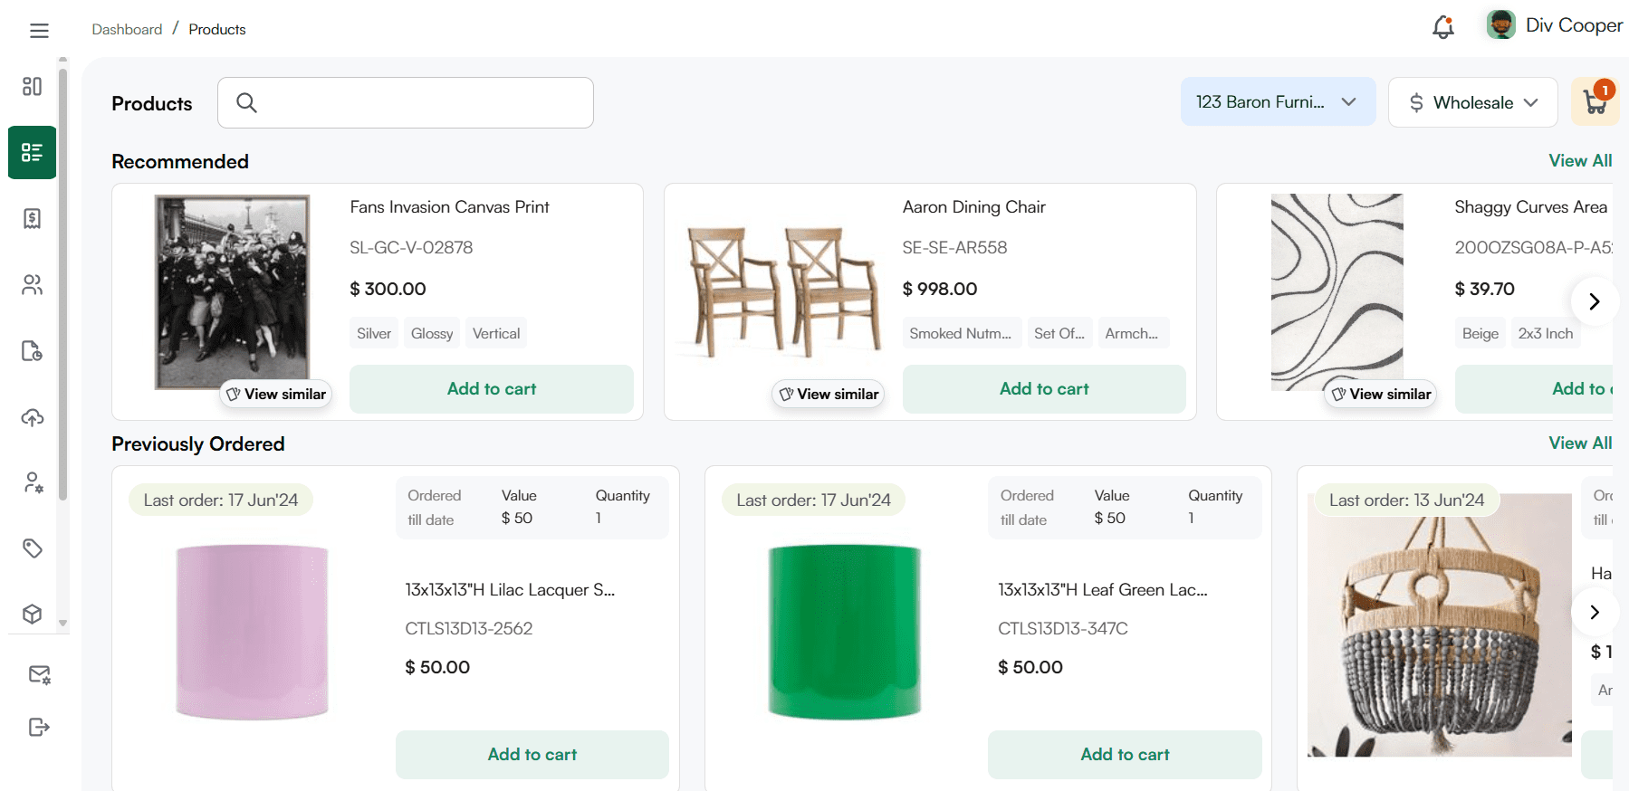Go to Dashboard breadcrumb
1629x791 pixels.
(127, 30)
